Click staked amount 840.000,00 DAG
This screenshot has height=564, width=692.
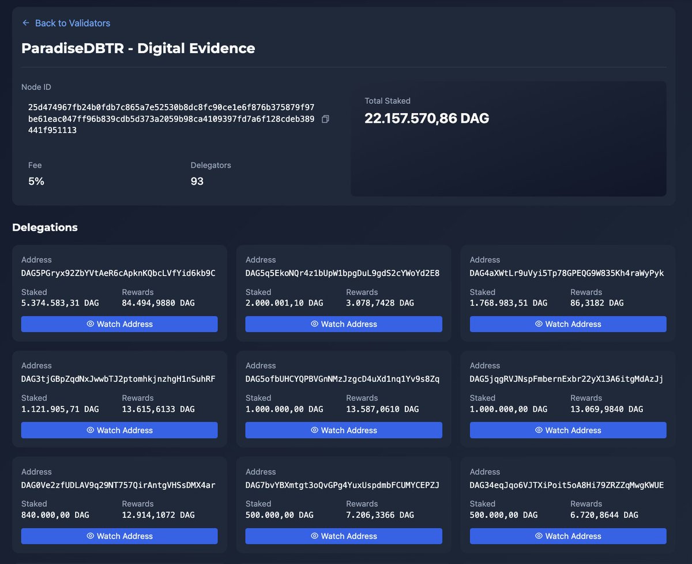[x=55, y=515]
